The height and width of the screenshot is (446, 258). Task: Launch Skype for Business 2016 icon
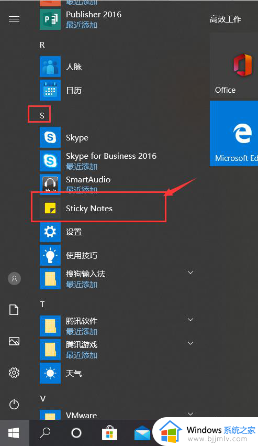tap(50, 161)
